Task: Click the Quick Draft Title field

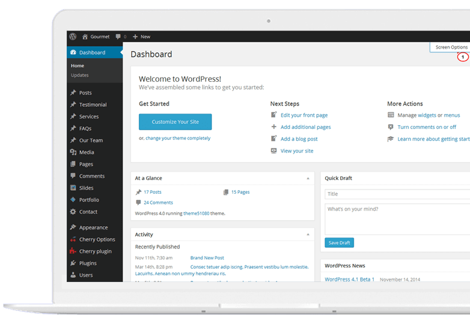Action: pyautogui.click(x=397, y=194)
